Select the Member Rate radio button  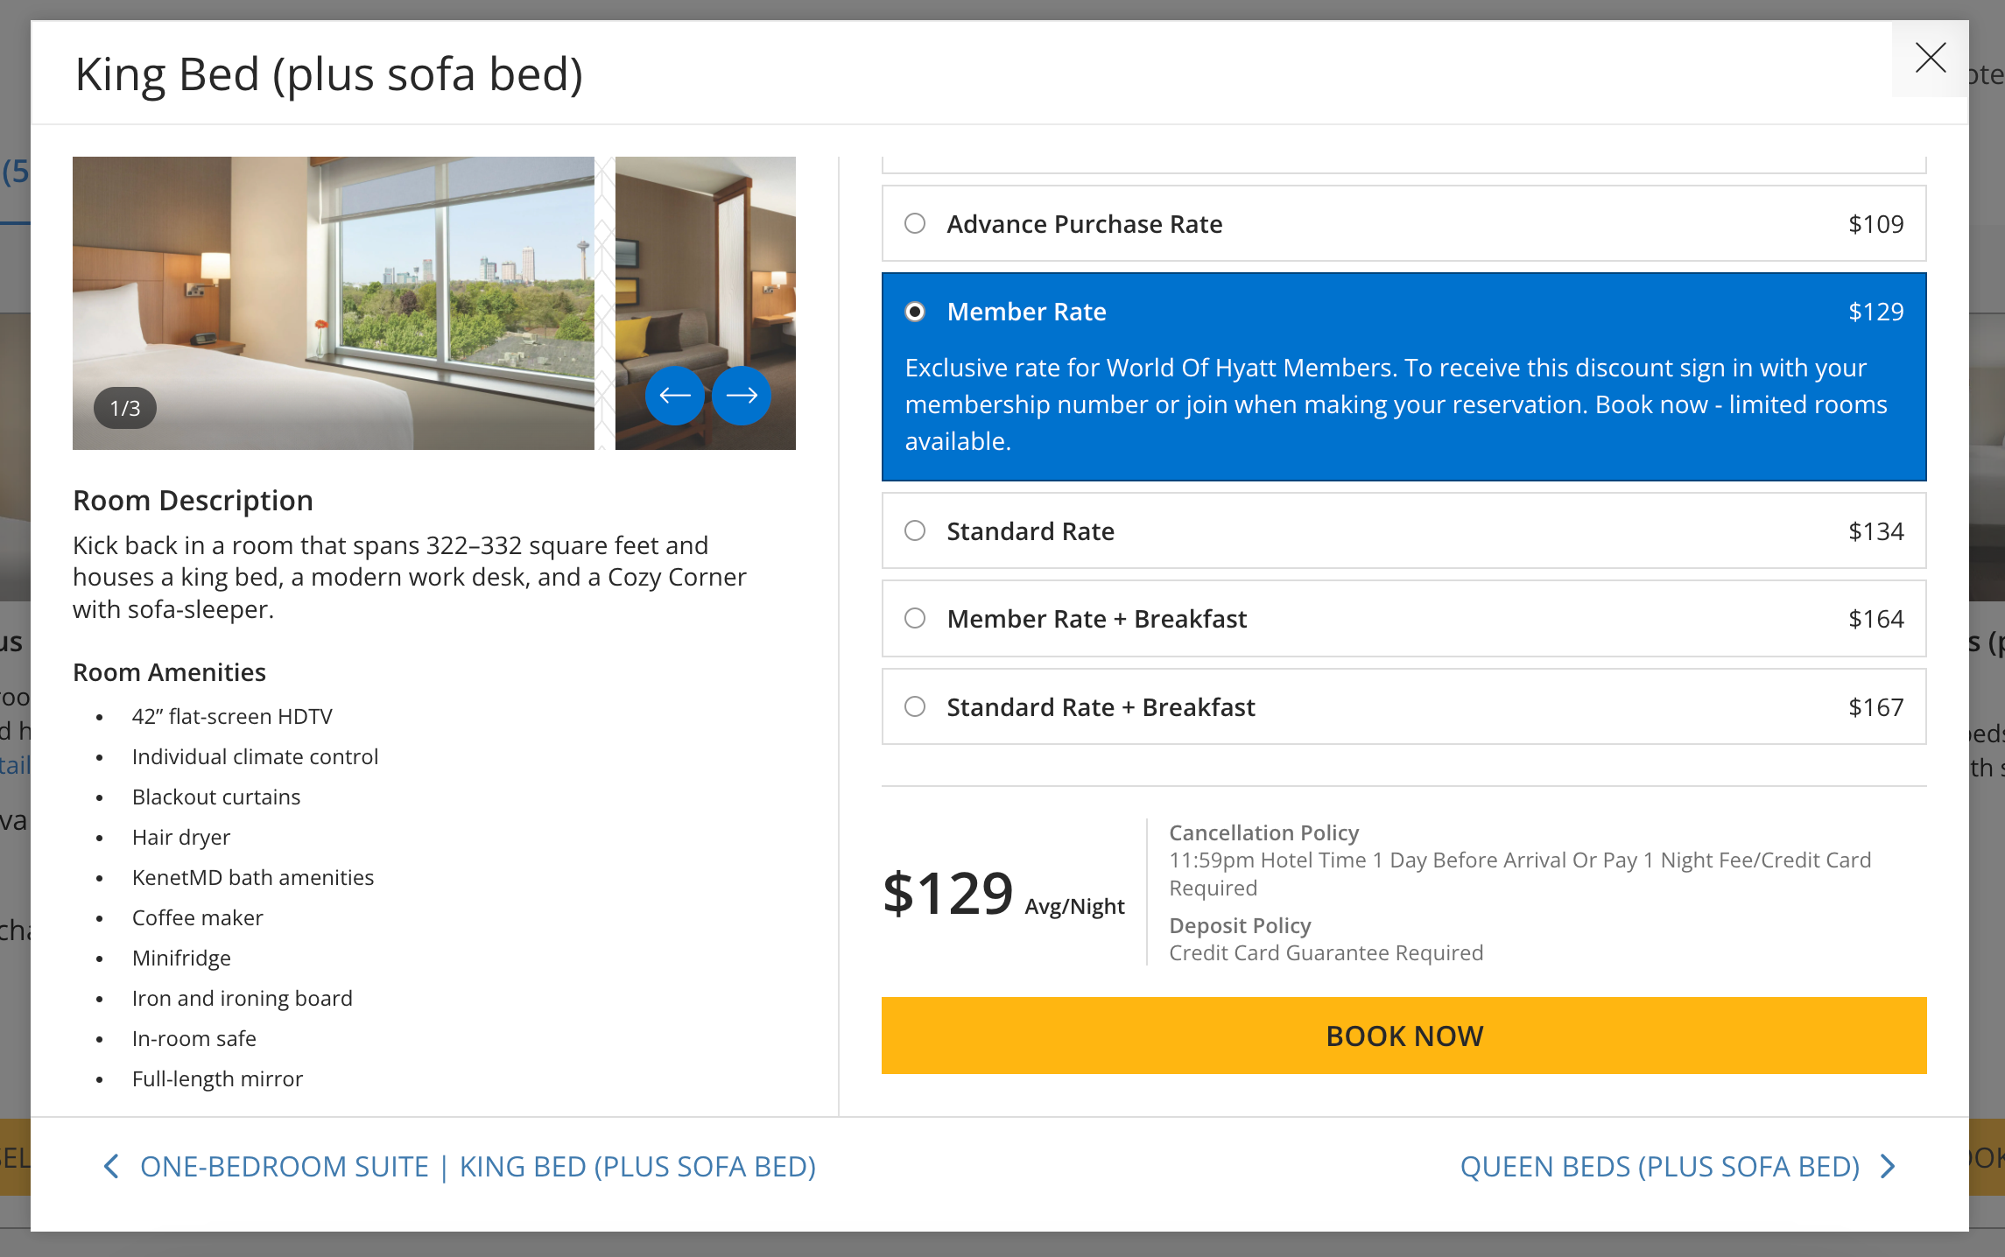click(915, 312)
